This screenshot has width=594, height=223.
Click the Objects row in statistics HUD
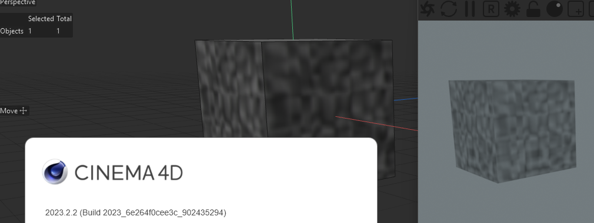[36, 31]
